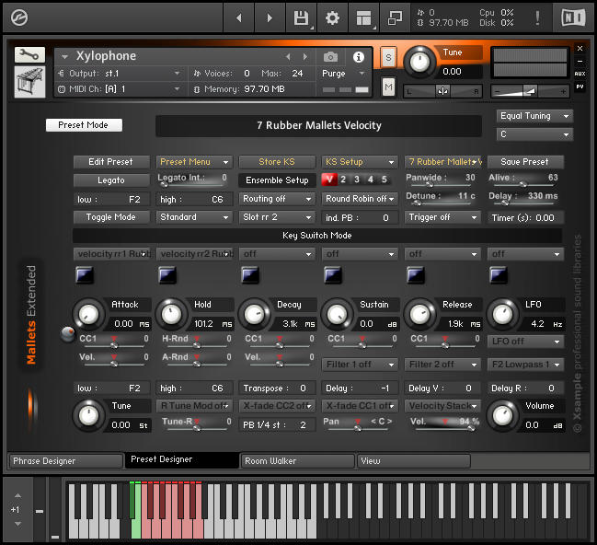
Task: Open the C root key dropdown
Action: (x=534, y=134)
